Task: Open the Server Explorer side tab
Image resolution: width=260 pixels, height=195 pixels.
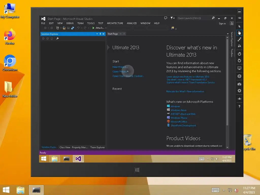Action: point(232,39)
